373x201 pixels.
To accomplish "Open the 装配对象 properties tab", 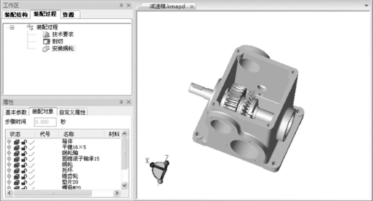I will point(43,111).
